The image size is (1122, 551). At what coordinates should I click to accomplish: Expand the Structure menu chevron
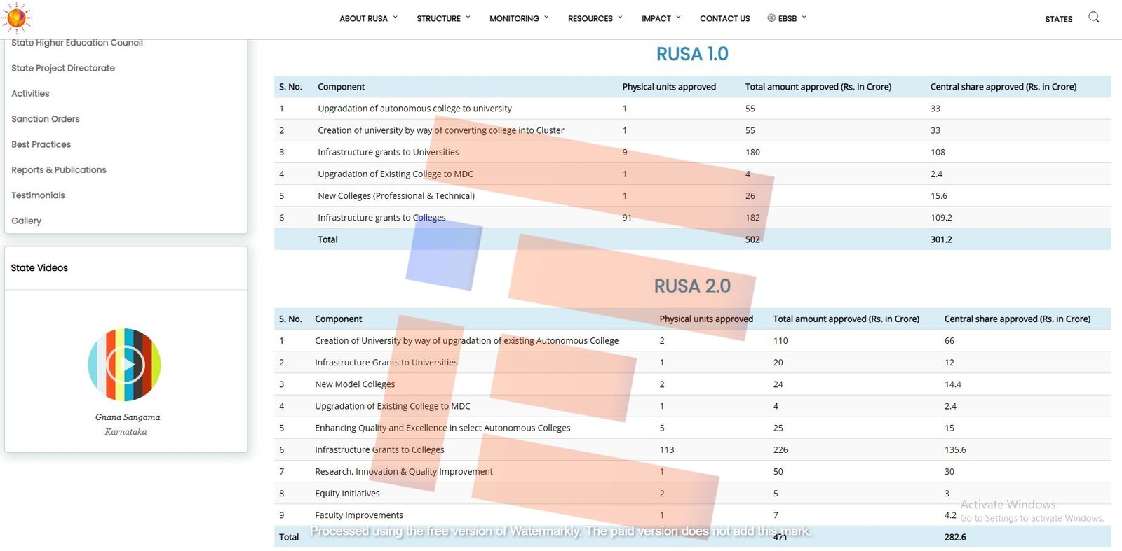(x=468, y=18)
